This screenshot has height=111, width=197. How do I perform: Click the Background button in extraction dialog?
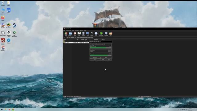click(x=95, y=58)
